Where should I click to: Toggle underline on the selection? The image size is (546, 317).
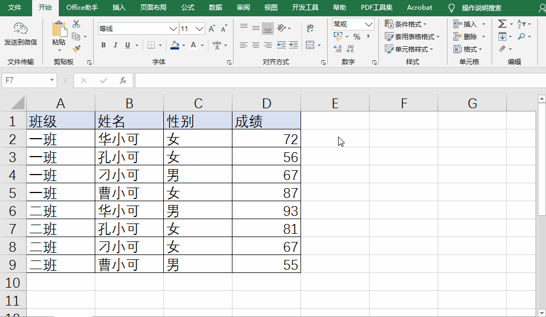coord(127,45)
